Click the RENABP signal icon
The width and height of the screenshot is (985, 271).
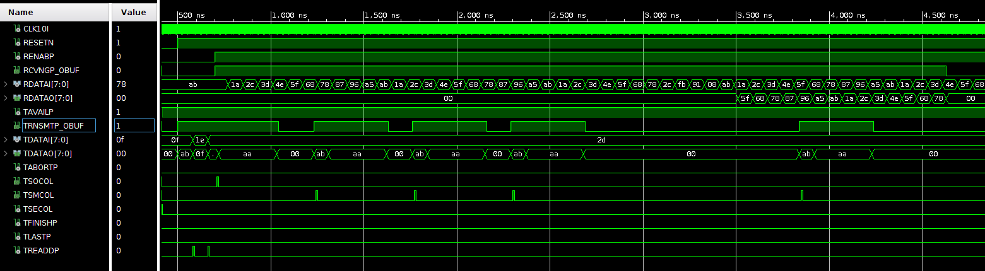pyautogui.click(x=17, y=57)
